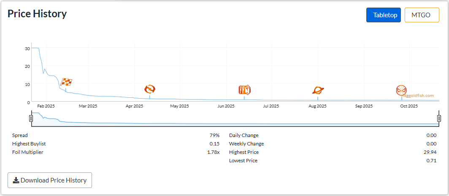
Task: Click the mtggoldfish.com chart credit link
Action: tap(418, 96)
